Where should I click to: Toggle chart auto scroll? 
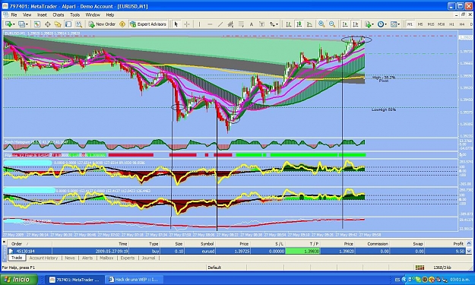click(x=345, y=24)
